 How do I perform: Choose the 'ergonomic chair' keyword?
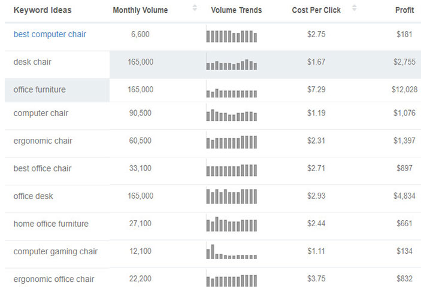[x=43, y=141]
